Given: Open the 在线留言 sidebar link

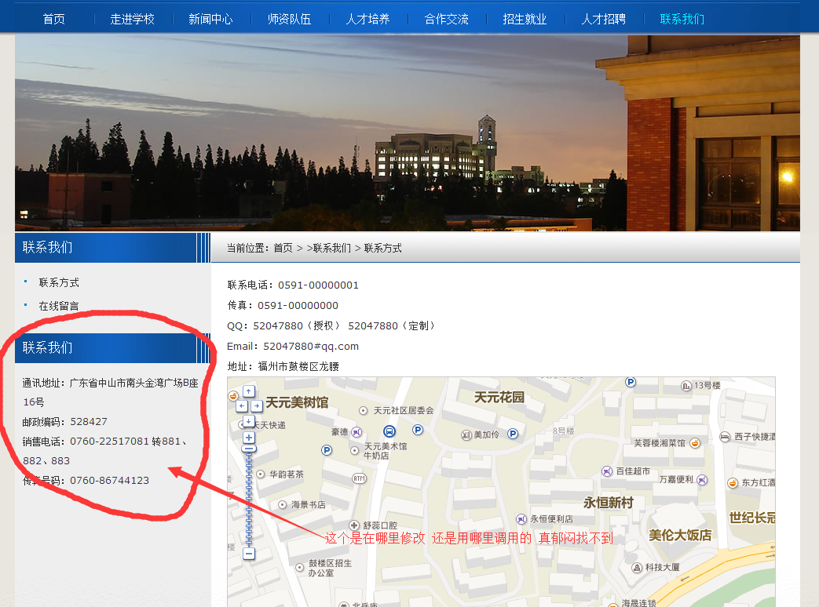Looking at the screenshot, I should point(59,306).
